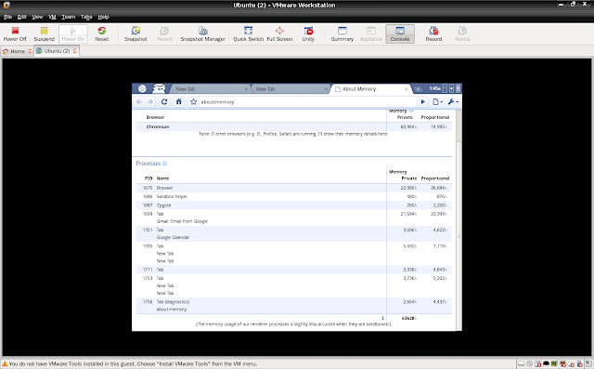Click the clock showing 1:45a
Screen dimensions: 594x369
point(435,88)
